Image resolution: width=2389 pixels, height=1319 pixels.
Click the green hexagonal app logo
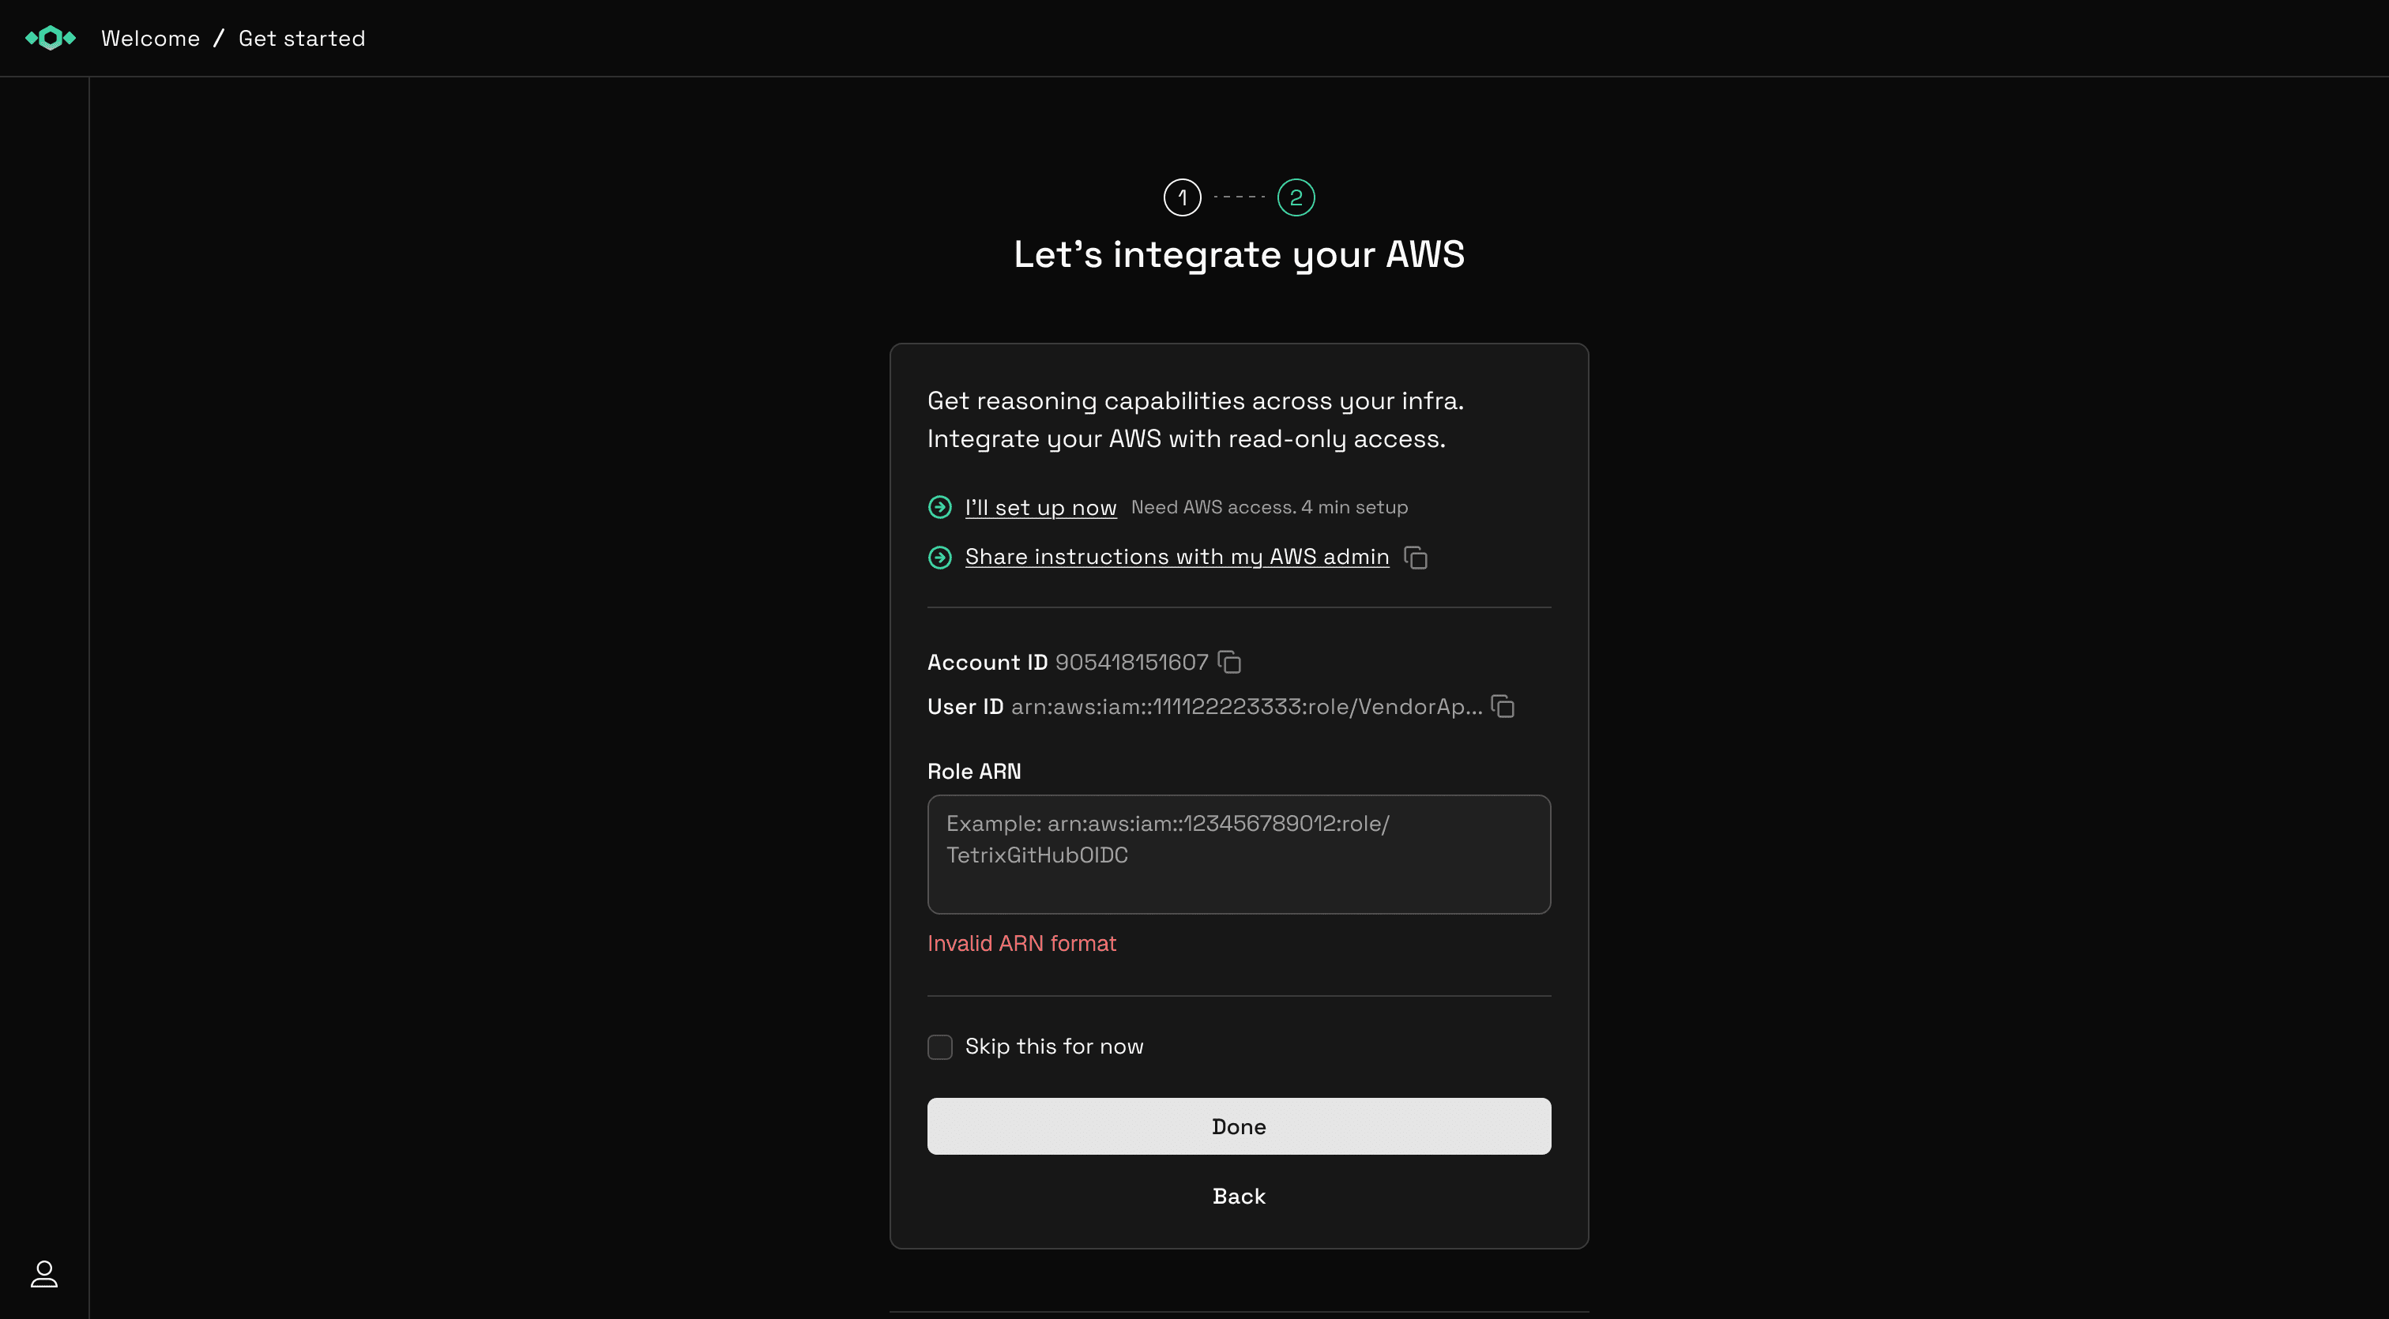50,38
